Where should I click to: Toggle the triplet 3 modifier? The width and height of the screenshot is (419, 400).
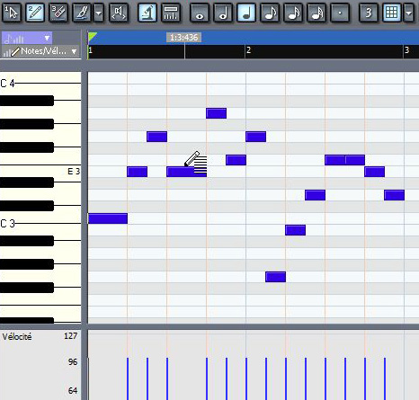point(369,13)
